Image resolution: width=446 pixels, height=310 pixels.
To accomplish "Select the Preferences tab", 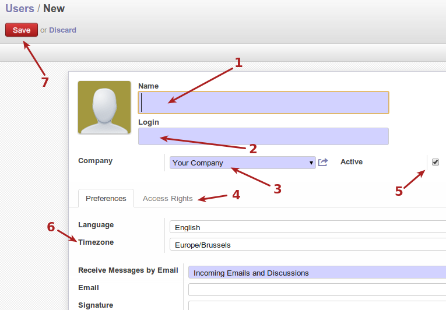I will click(106, 198).
